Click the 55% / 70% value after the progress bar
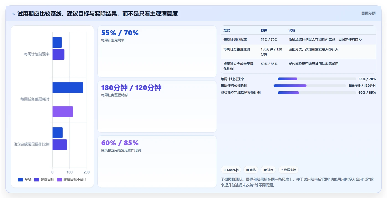 [x=367, y=79]
